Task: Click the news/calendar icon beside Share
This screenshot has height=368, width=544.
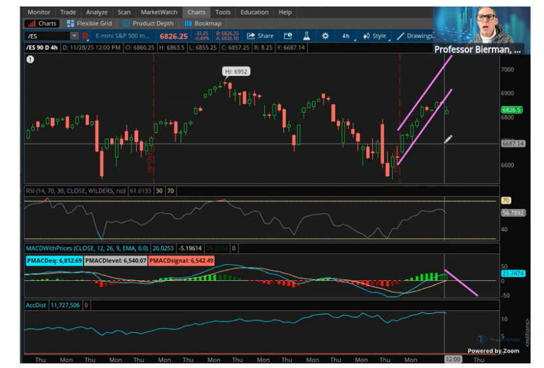Action: point(287,36)
